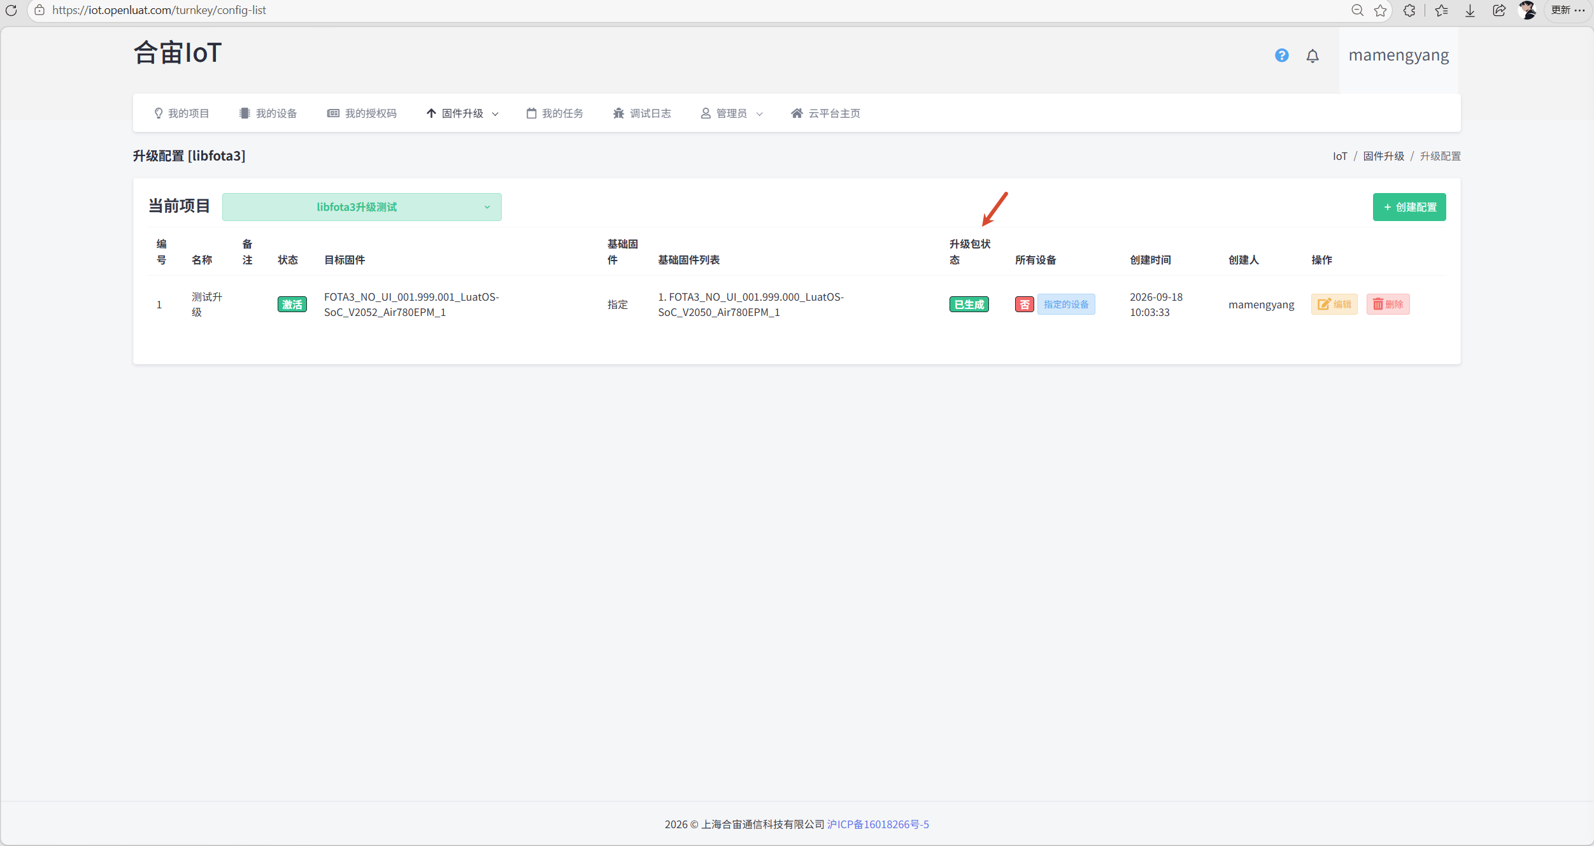Open mamengyang user menu
Screen dimensions: 1594x846
tap(1398, 55)
